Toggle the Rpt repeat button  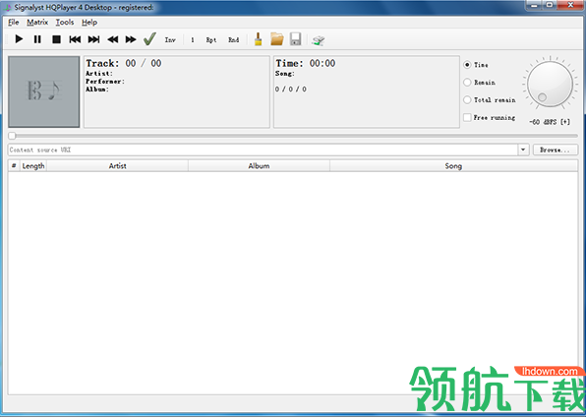[x=211, y=39]
